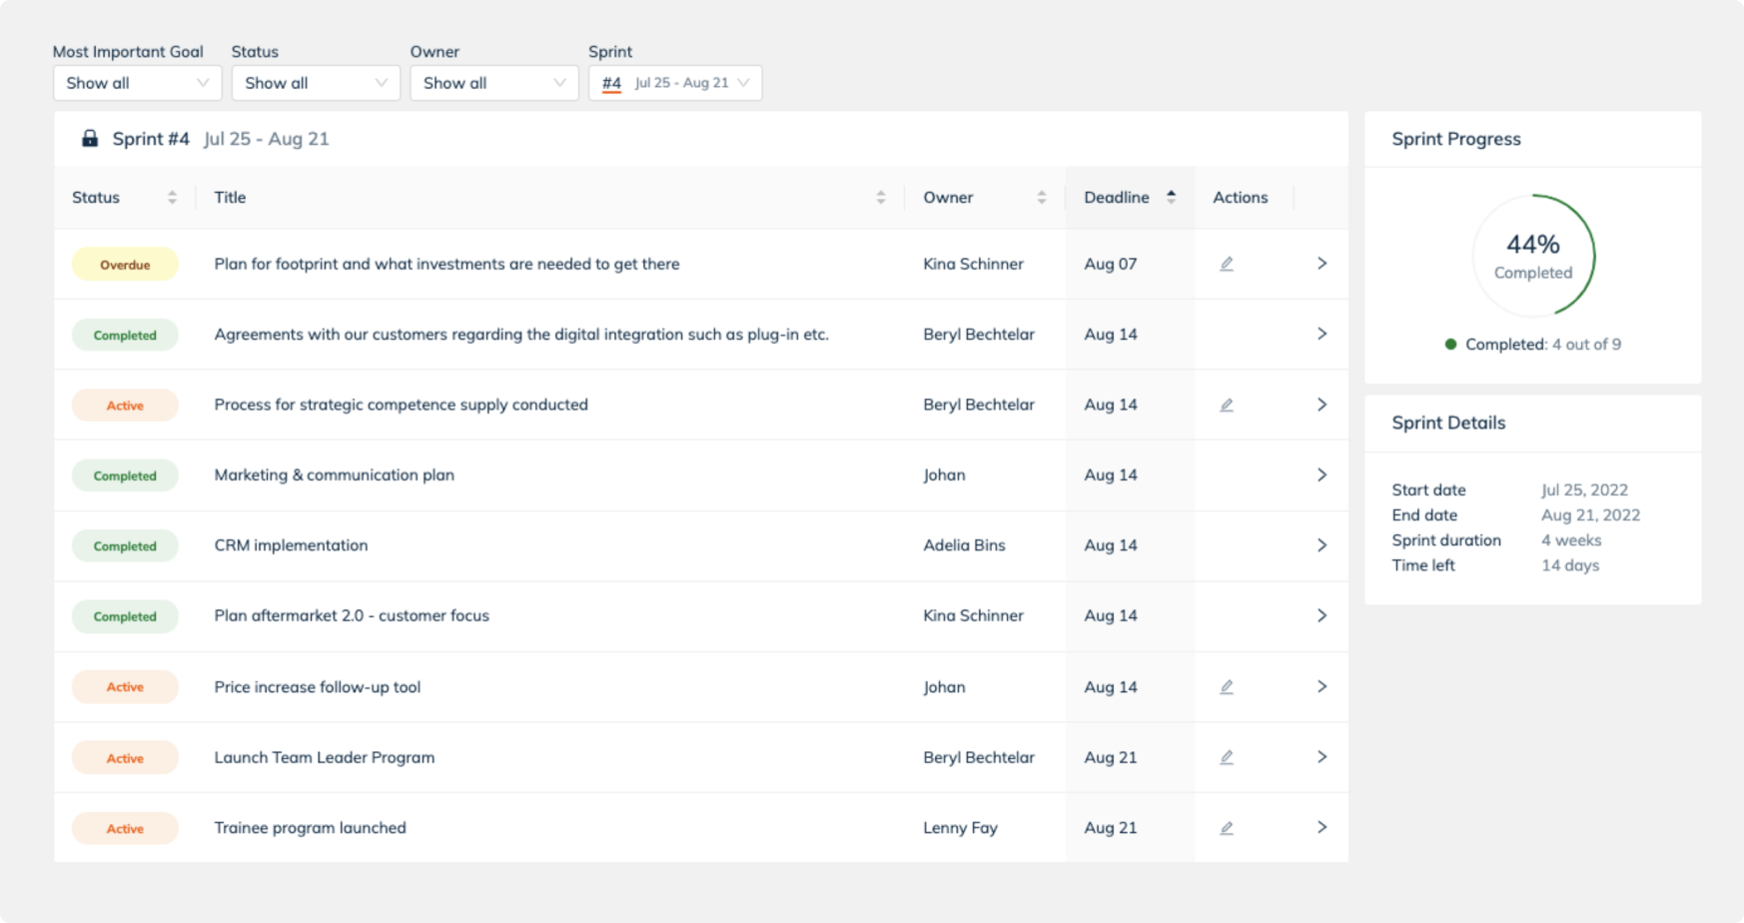Click the green Completed legend dot
This screenshot has width=1744, height=923.
pyautogui.click(x=1450, y=345)
